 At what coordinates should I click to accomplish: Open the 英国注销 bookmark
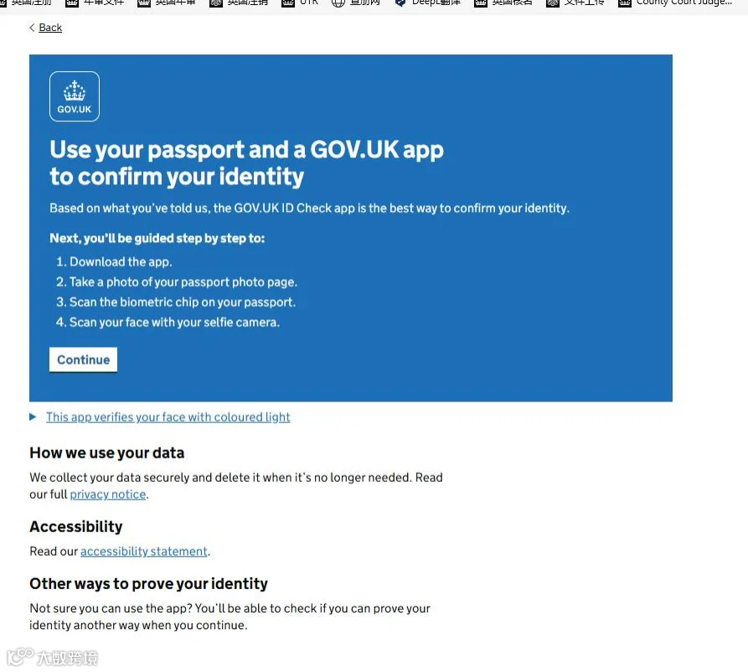click(239, 3)
